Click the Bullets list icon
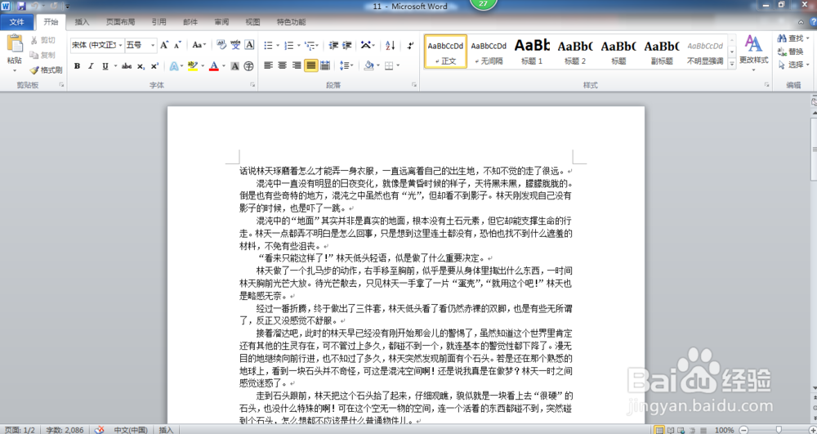The image size is (817, 434). (268, 46)
